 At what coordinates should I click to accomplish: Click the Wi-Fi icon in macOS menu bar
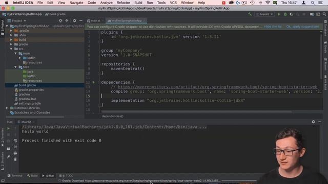coord(268,3)
